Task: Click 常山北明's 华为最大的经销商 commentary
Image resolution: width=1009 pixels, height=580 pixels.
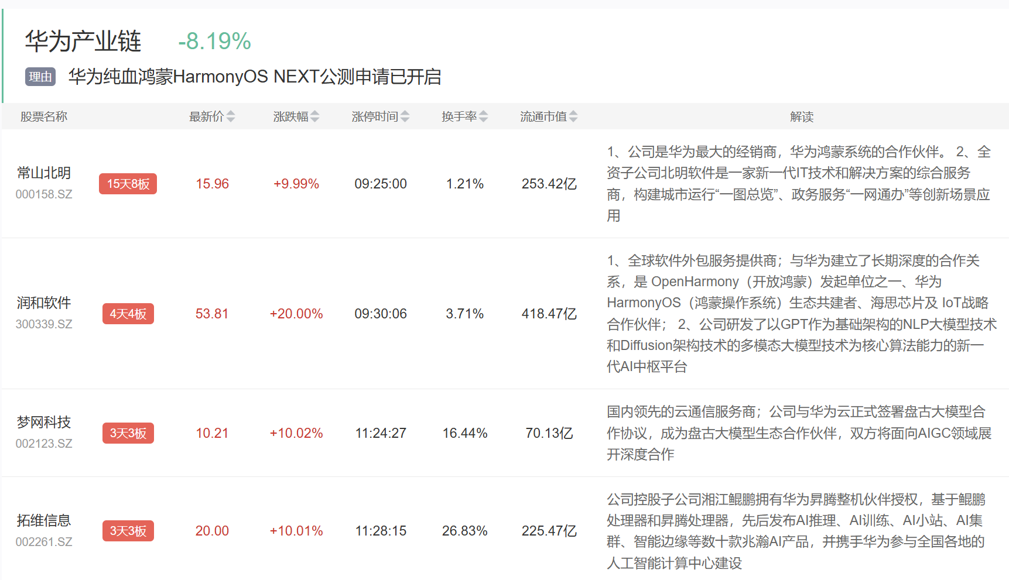Action: (799, 184)
